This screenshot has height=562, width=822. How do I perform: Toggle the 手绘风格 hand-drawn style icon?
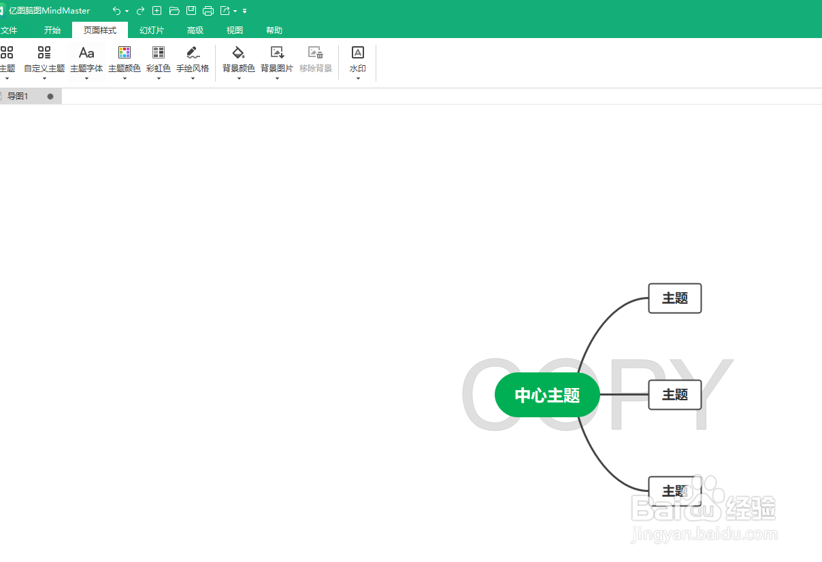[193, 52]
